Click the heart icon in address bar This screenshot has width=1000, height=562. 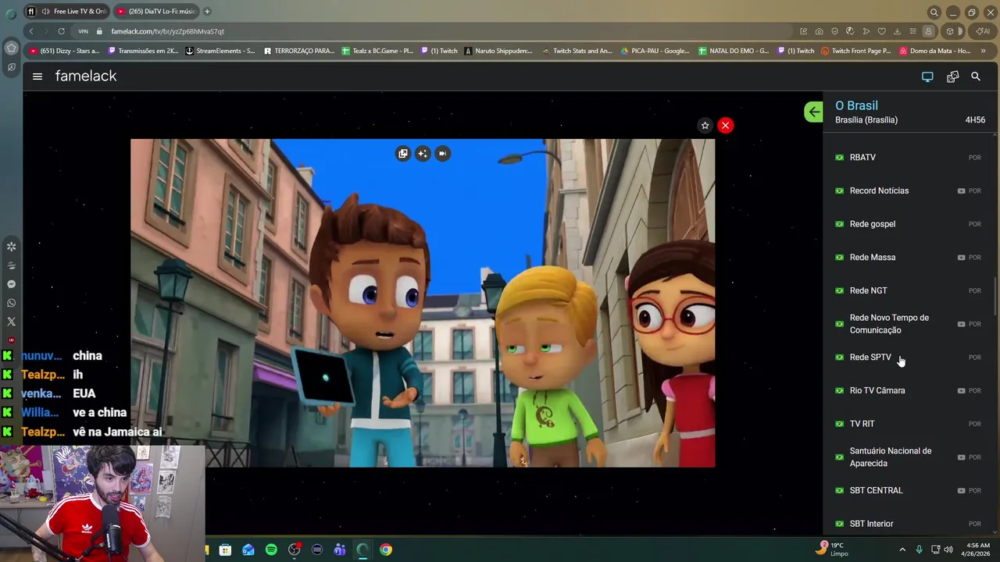(881, 31)
